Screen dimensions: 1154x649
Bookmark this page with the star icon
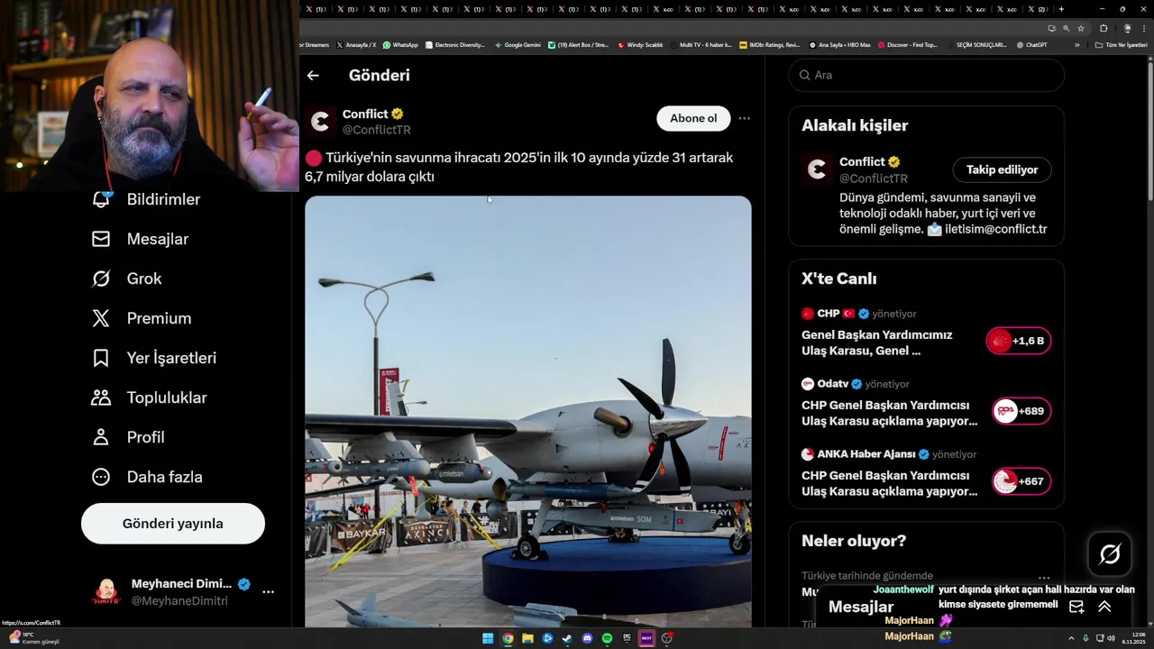click(x=1081, y=28)
